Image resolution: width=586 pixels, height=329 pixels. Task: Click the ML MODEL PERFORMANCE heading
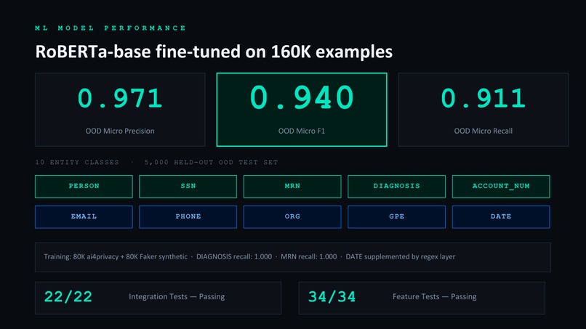pos(111,28)
